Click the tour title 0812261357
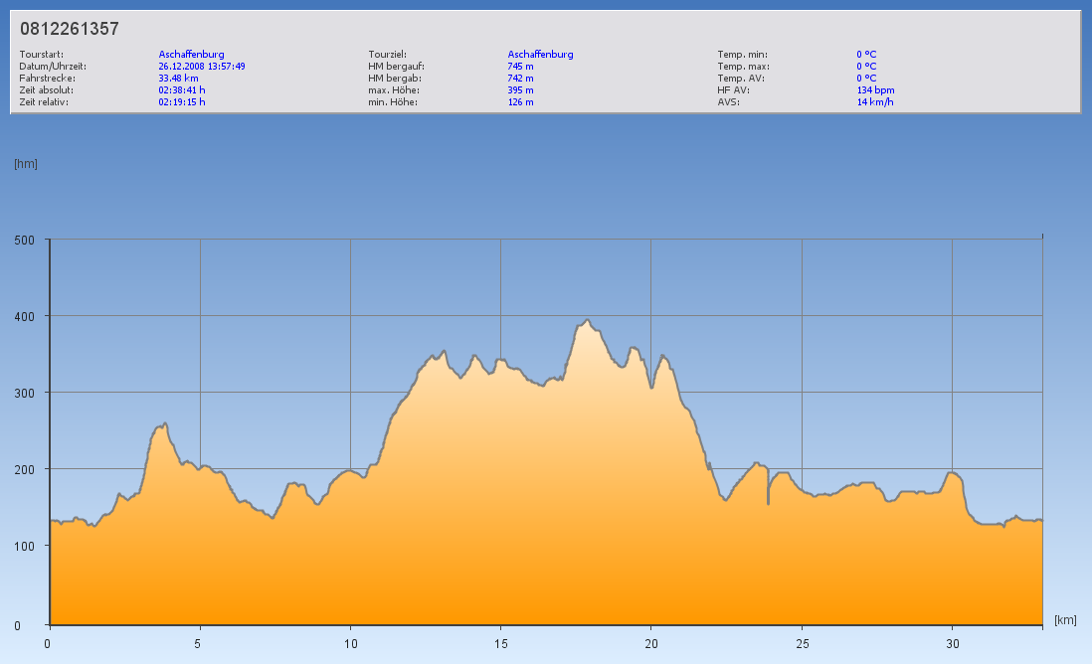This screenshot has width=1092, height=664. 70,29
